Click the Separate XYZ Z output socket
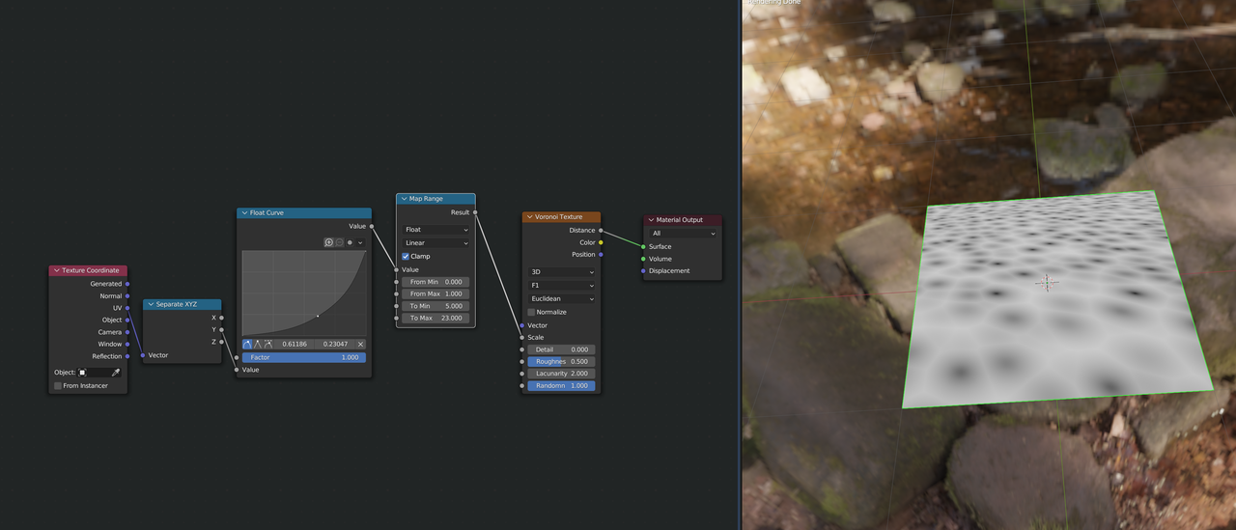This screenshot has width=1236, height=530. (x=221, y=342)
